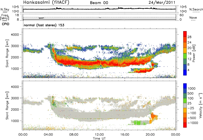203x140 pixels.
Task: Click the -1000 label on Velocity colorbar
Action: click(193, 123)
